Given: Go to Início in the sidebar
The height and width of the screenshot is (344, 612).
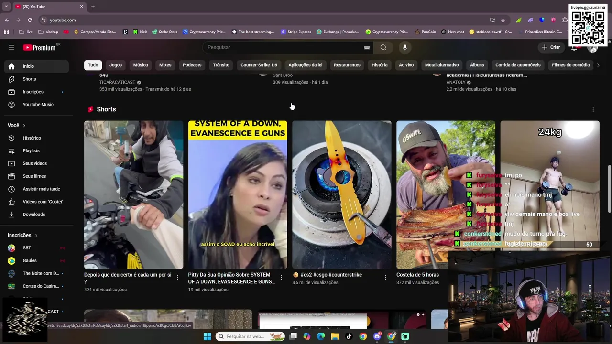Looking at the screenshot, I should coord(36,66).
